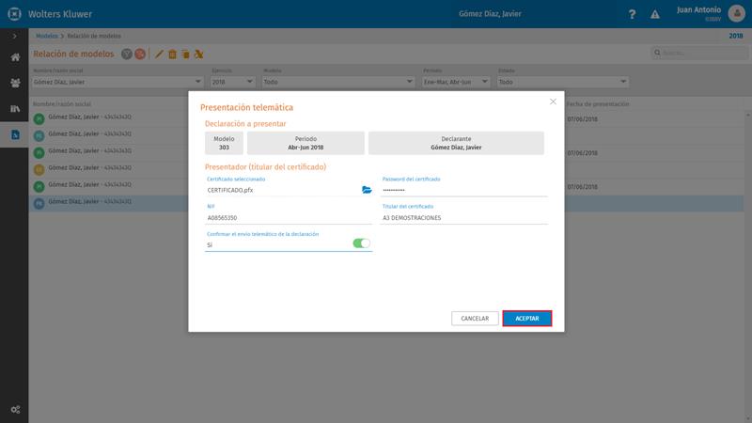
Task: Open the help question mark icon
Action: [x=632, y=14]
